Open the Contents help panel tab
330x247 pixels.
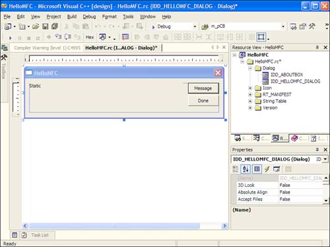pyautogui.click(x=299, y=138)
